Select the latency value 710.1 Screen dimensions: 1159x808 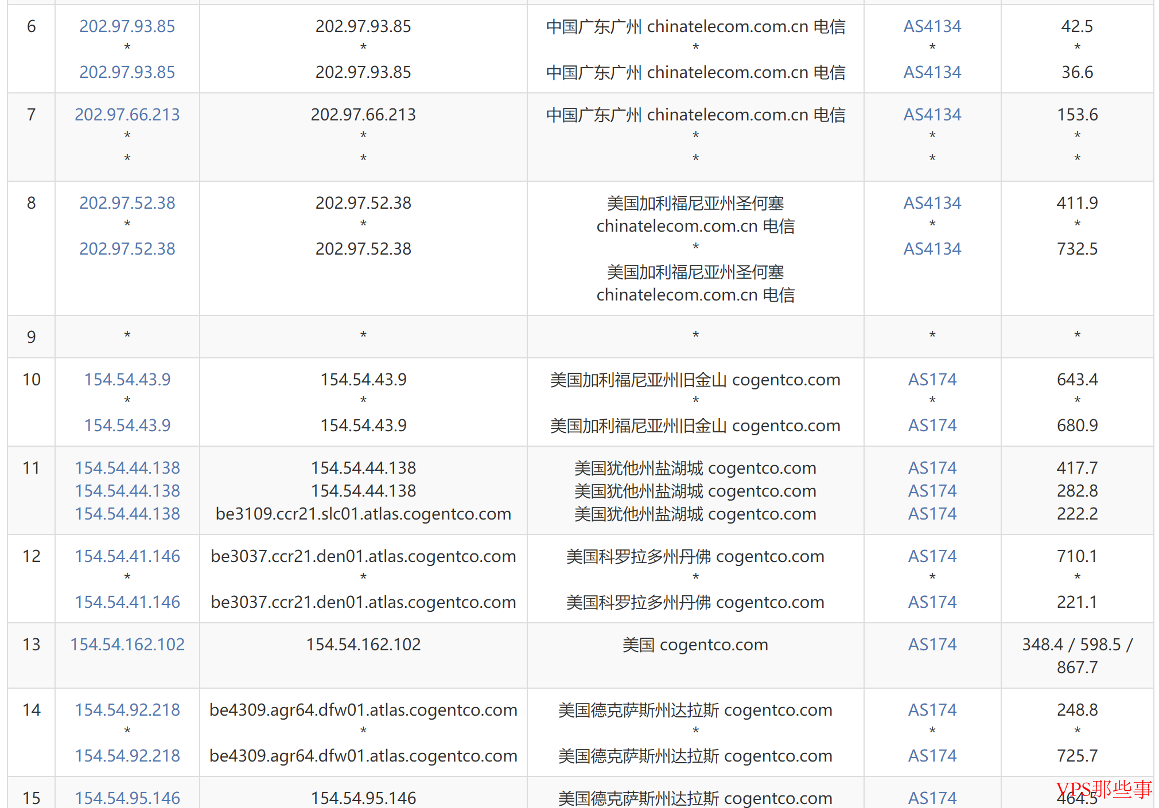coord(1077,556)
